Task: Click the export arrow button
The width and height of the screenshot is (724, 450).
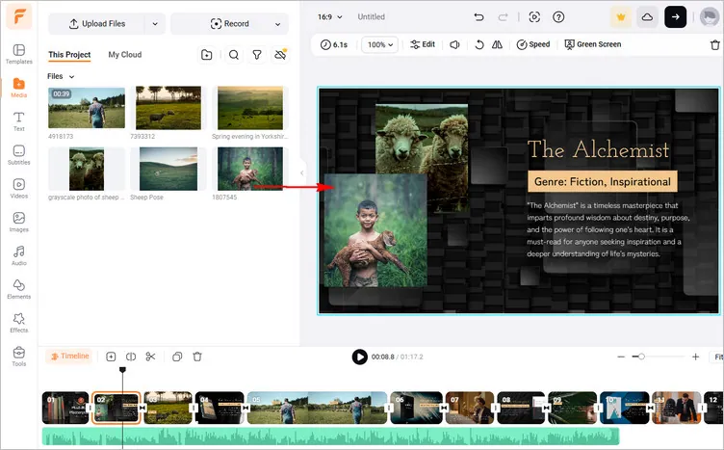Action: (x=675, y=17)
